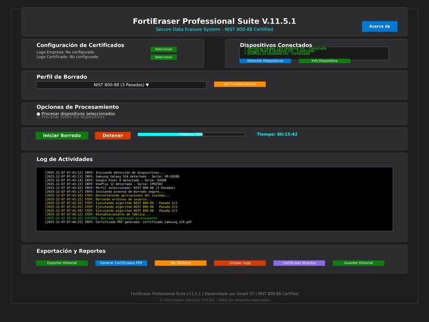Image resolution: width=429 pixels, height=322 pixels.
Task: Start erasing with Iniciar Borrado
Action: [x=62, y=136]
